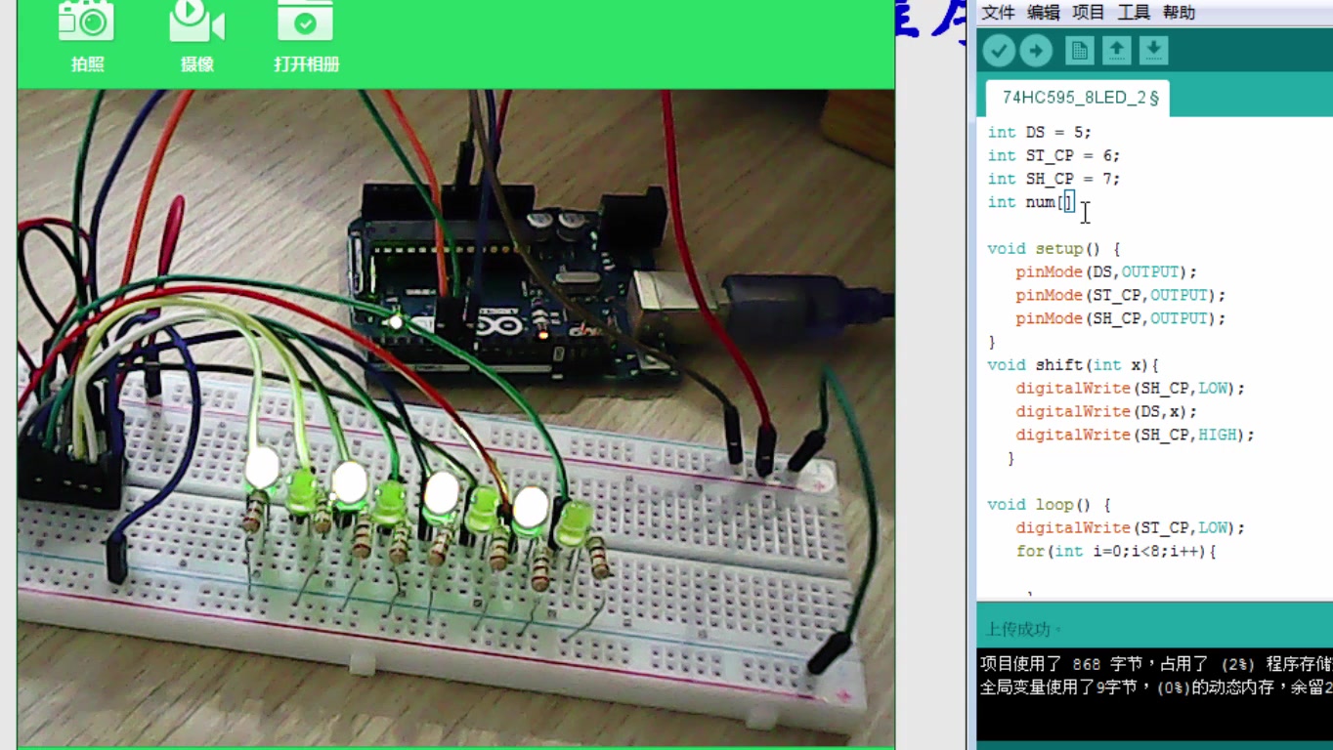This screenshot has width=1333, height=750.
Task: Open the 项目 menu
Action: tap(1088, 13)
